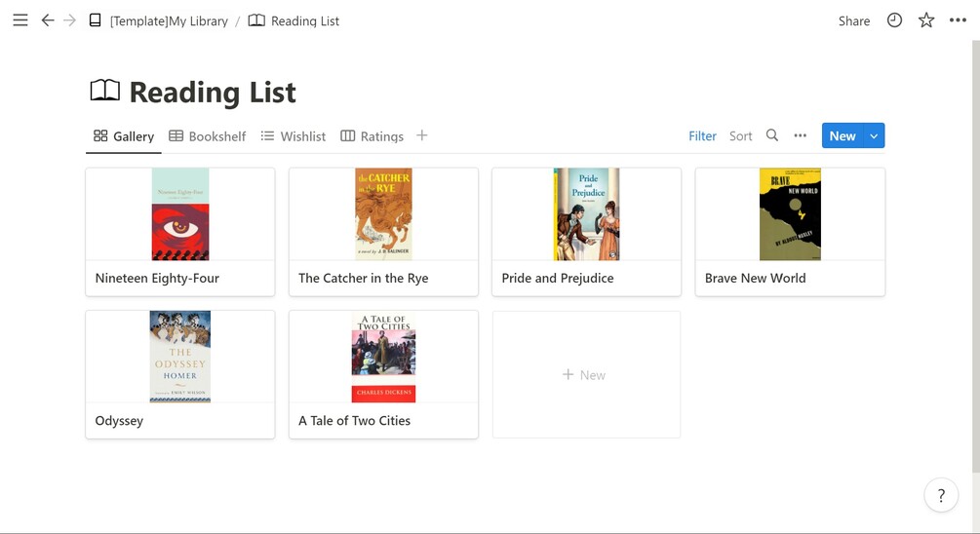The width and height of the screenshot is (980, 534).
Task: Open the Ratings view tab
Action: [x=372, y=136]
